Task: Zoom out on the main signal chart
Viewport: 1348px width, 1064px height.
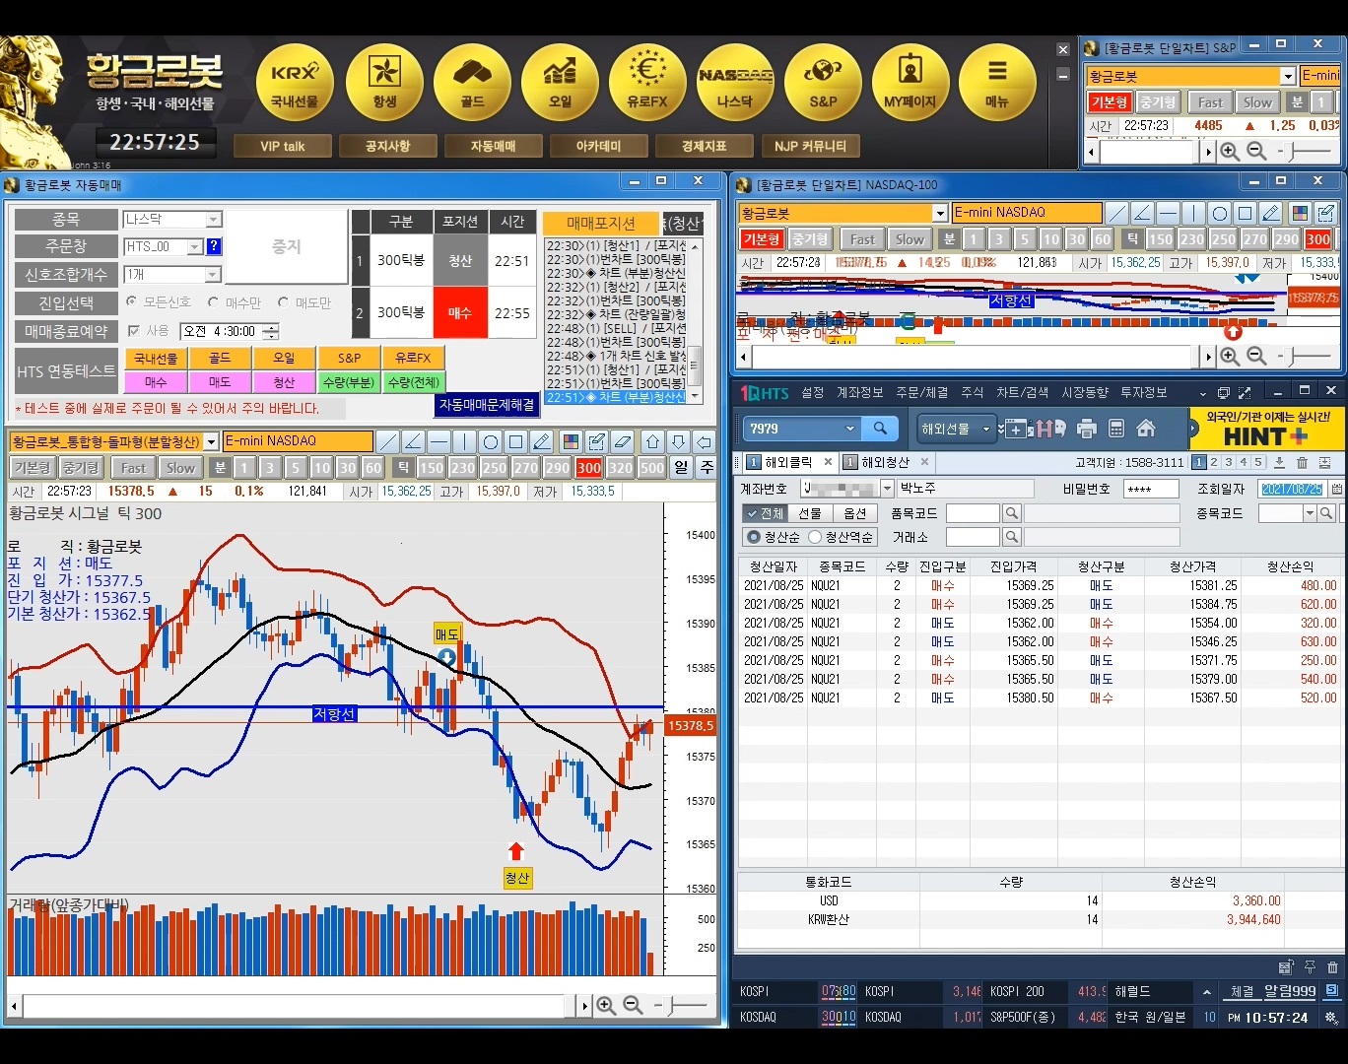Action: pos(633,1005)
